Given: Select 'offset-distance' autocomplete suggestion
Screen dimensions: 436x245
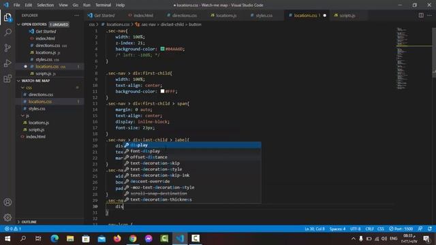Looking at the screenshot, I should pos(192,157).
